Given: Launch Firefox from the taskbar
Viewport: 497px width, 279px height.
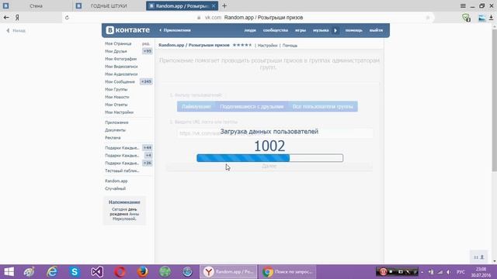Looking at the screenshot, I should tap(142, 272).
